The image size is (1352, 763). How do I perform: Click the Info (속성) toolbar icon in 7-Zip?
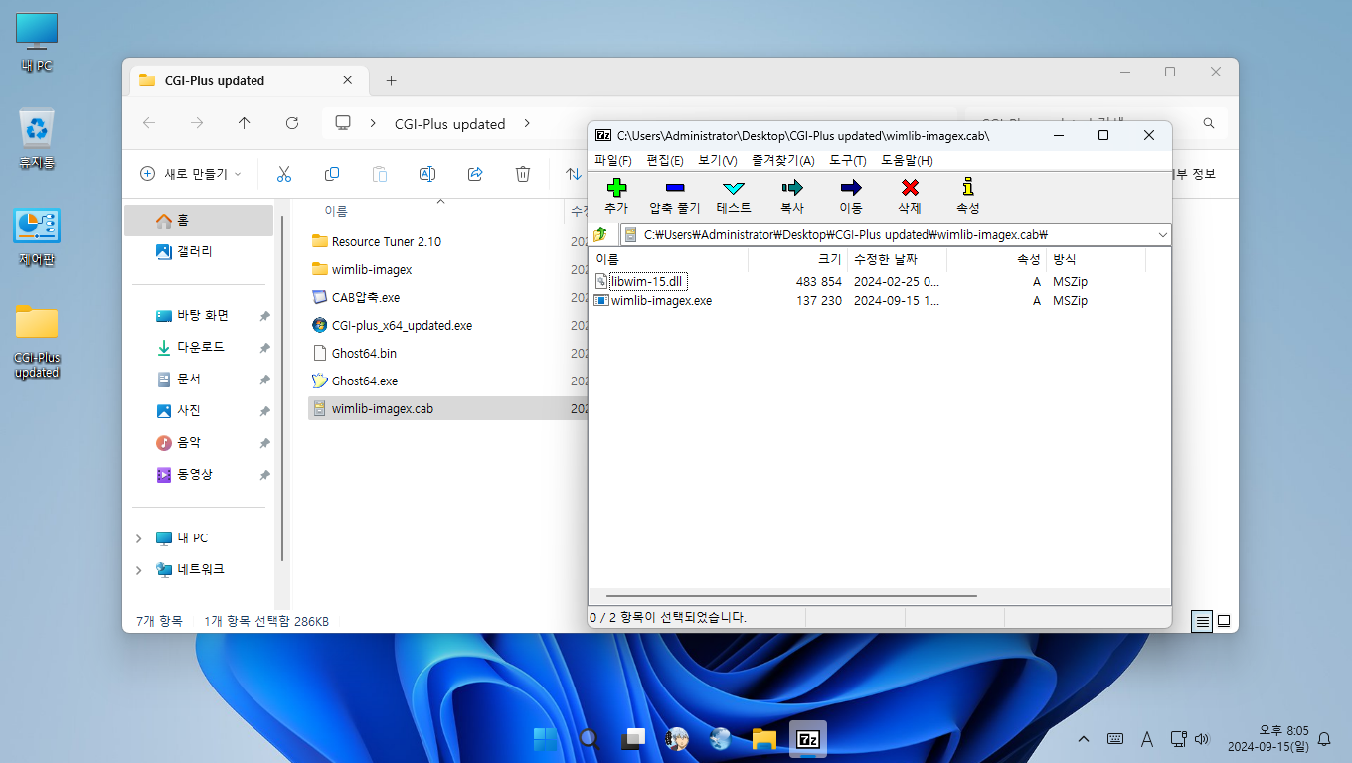(968, 187)
